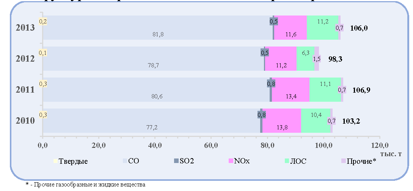
Task: Click the 2011 total label 106,9
Action: (x=361, y=90)
